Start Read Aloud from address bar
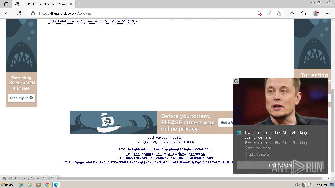The image size is (335, 188). point(269,13)
